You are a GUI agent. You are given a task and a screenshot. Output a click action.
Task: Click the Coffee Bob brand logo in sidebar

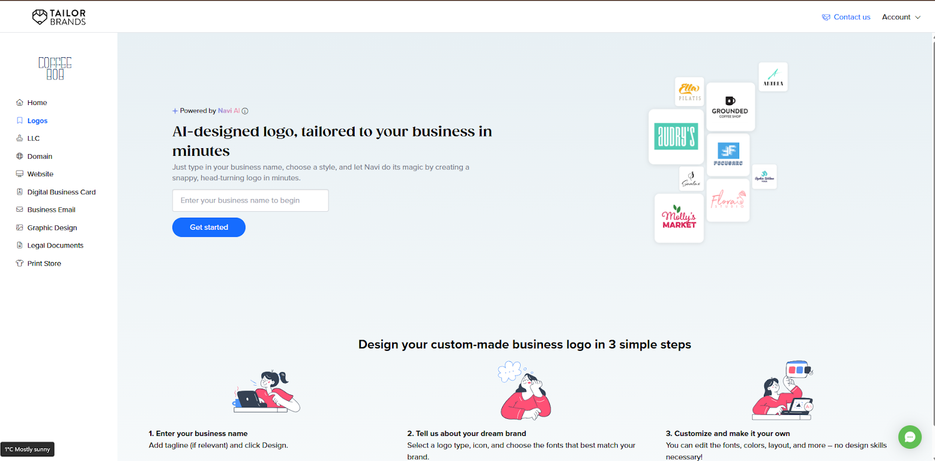(x=55, y=68)
